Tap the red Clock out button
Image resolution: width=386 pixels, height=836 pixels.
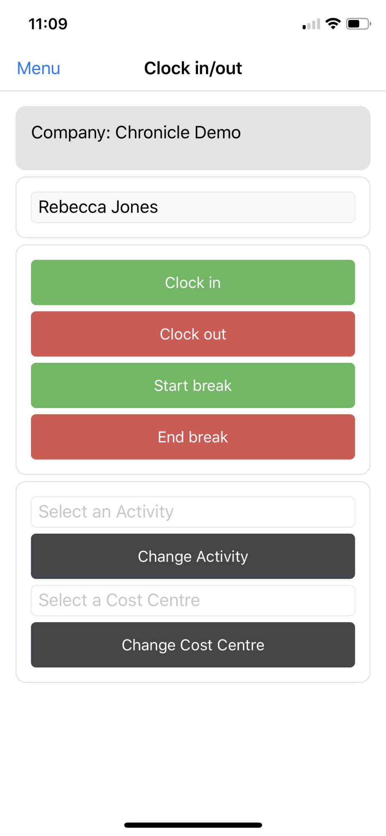193,334
